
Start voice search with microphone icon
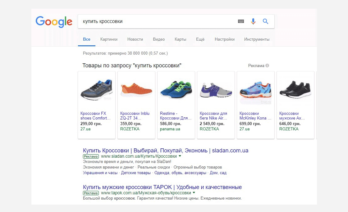pyautogui.click(x=253, y=21)
